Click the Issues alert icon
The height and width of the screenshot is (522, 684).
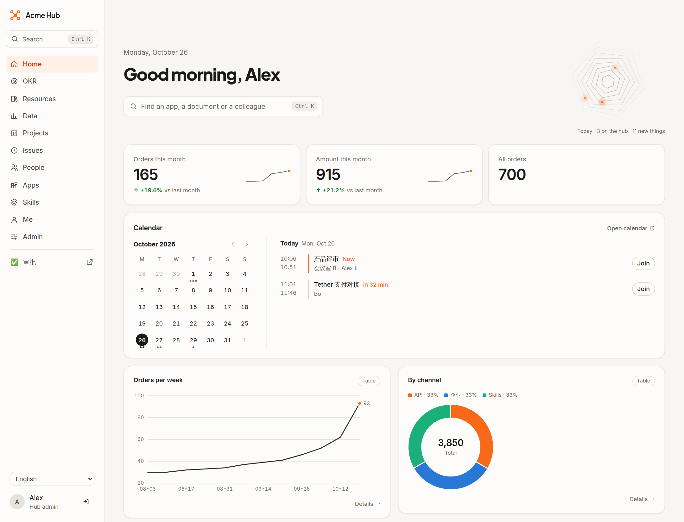pos(14,151)
